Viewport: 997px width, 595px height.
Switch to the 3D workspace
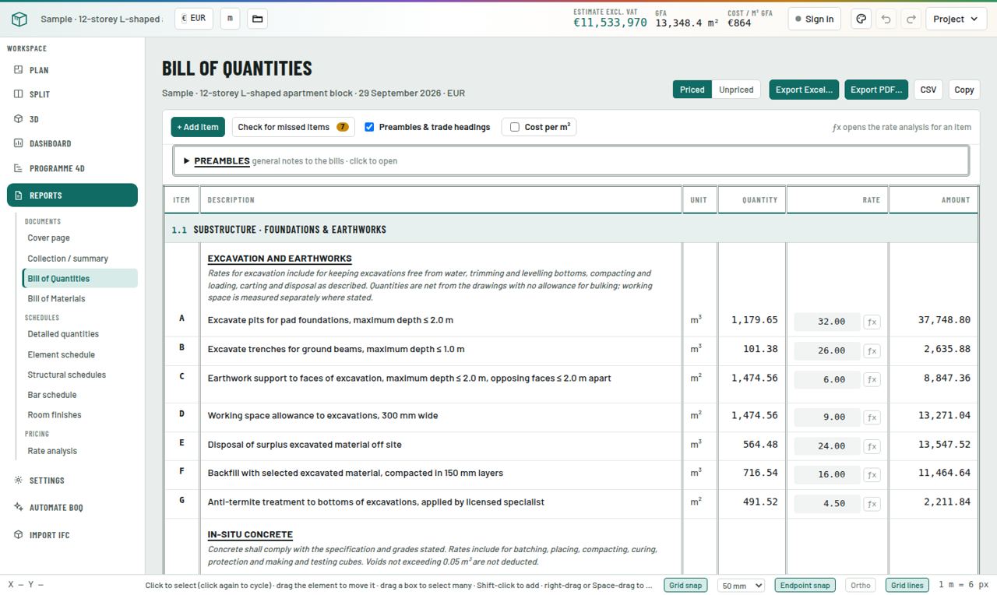tap(72, 119)
